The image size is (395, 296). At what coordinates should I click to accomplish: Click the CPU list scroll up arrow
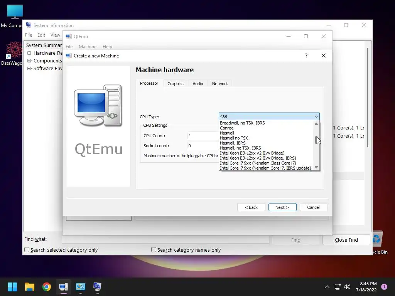tap(316, 124)
